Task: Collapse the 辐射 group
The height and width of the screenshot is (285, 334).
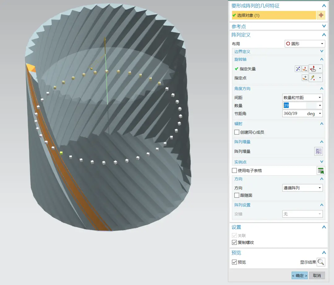Action: 322,124
